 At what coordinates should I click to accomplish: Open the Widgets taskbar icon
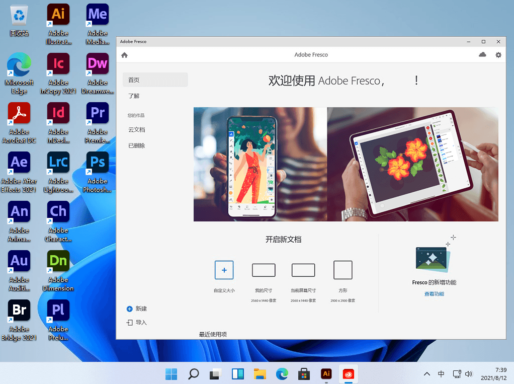(x=238, y=374)
